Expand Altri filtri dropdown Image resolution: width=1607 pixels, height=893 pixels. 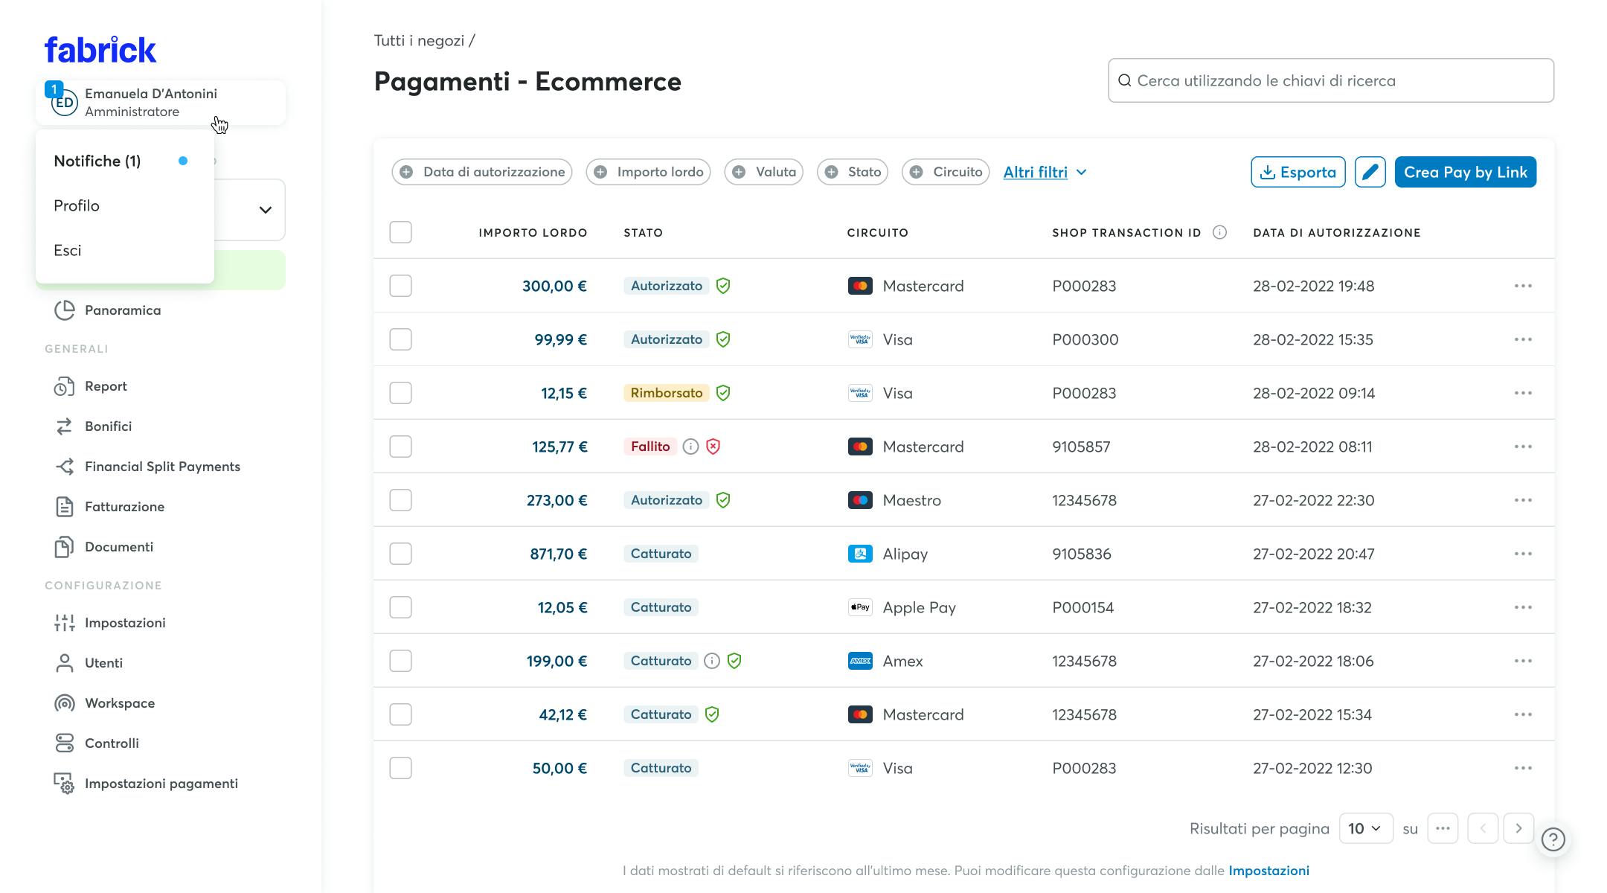click(1045, 172)
